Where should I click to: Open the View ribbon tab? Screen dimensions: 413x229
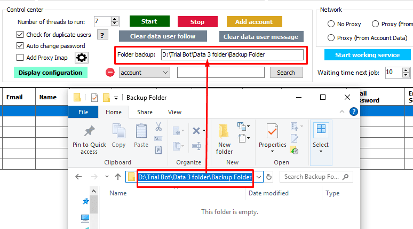pyautogui.click(x=174, y=112)
